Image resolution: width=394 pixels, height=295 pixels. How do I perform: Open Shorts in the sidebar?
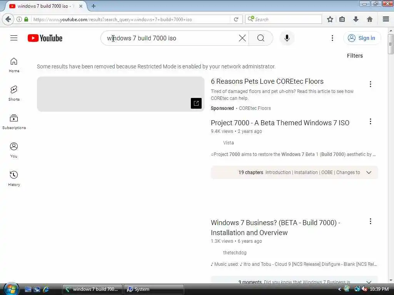pyautogui.click(x=14, y=93)
